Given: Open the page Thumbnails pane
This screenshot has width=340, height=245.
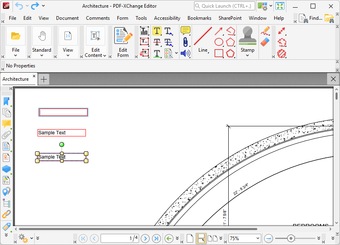Looking at the screenshot, I should pyautogui.click(x=6, y=113).
